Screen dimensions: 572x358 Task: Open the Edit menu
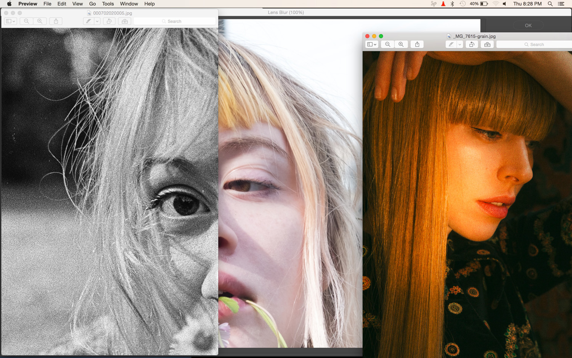[x=62, y=4]
